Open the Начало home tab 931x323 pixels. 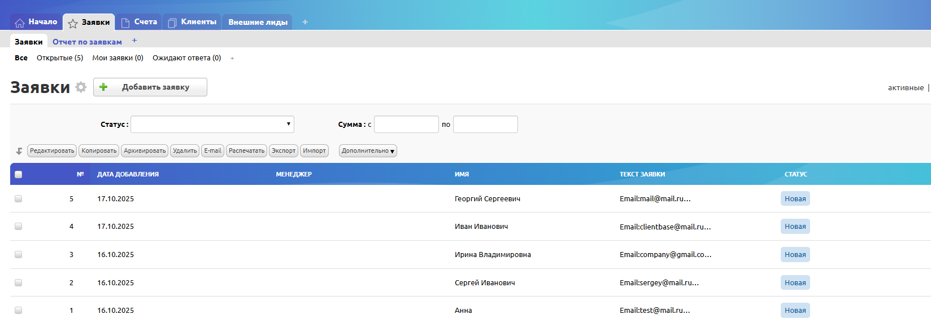tap(36, 22)
